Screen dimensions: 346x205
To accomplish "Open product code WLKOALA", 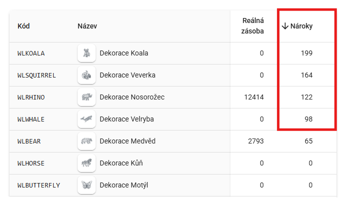I will pyautogui.click(x=31, y=53).
